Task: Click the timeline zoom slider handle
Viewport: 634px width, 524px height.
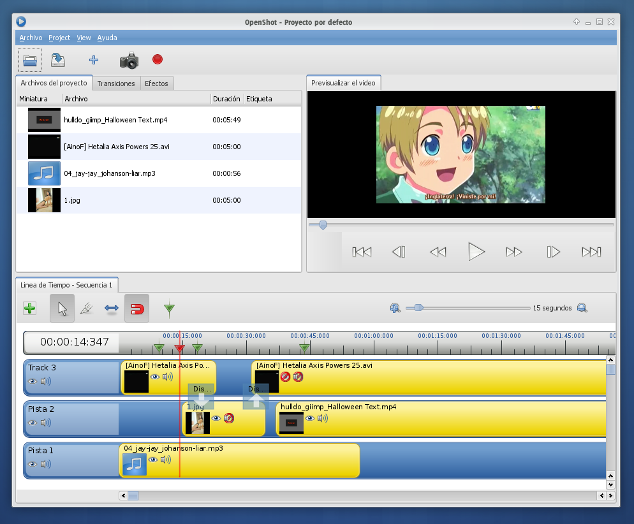Action: point(418,308)
